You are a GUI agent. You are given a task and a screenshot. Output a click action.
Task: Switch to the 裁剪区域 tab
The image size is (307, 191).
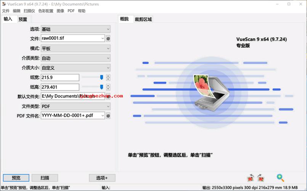point(143,19)
